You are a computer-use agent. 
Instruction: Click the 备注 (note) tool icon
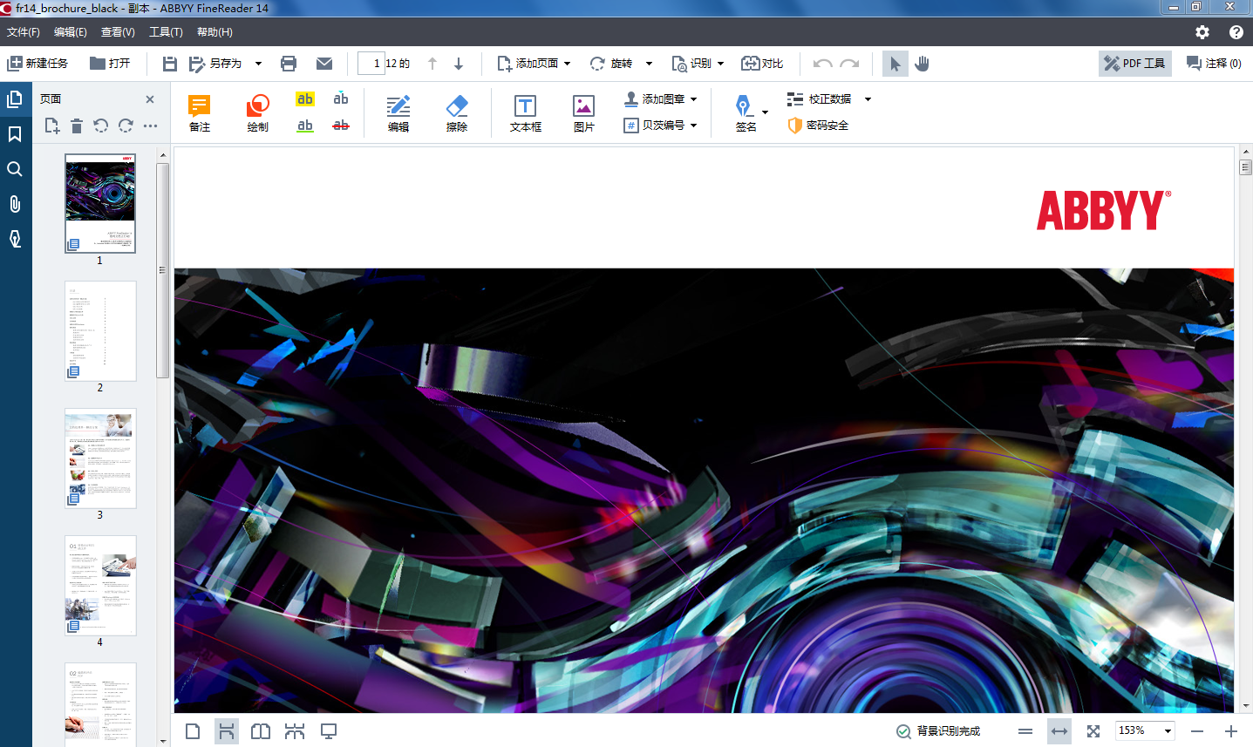[200, 107]
